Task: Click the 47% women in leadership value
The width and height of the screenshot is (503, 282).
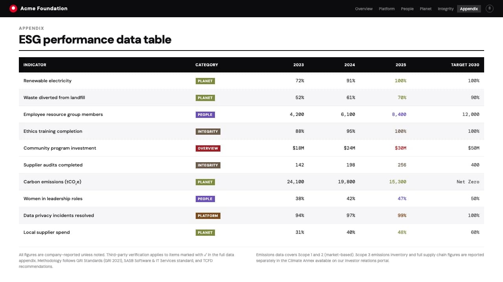Action: (402, 199)
